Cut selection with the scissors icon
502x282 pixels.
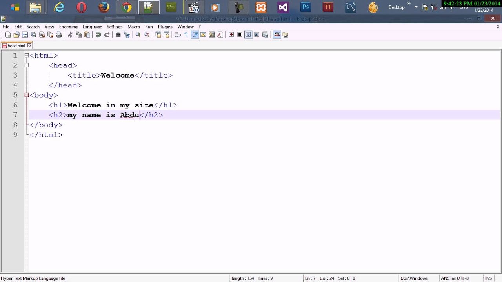(70, 35)
